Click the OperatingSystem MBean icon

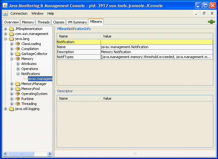(x=18, y=94)
